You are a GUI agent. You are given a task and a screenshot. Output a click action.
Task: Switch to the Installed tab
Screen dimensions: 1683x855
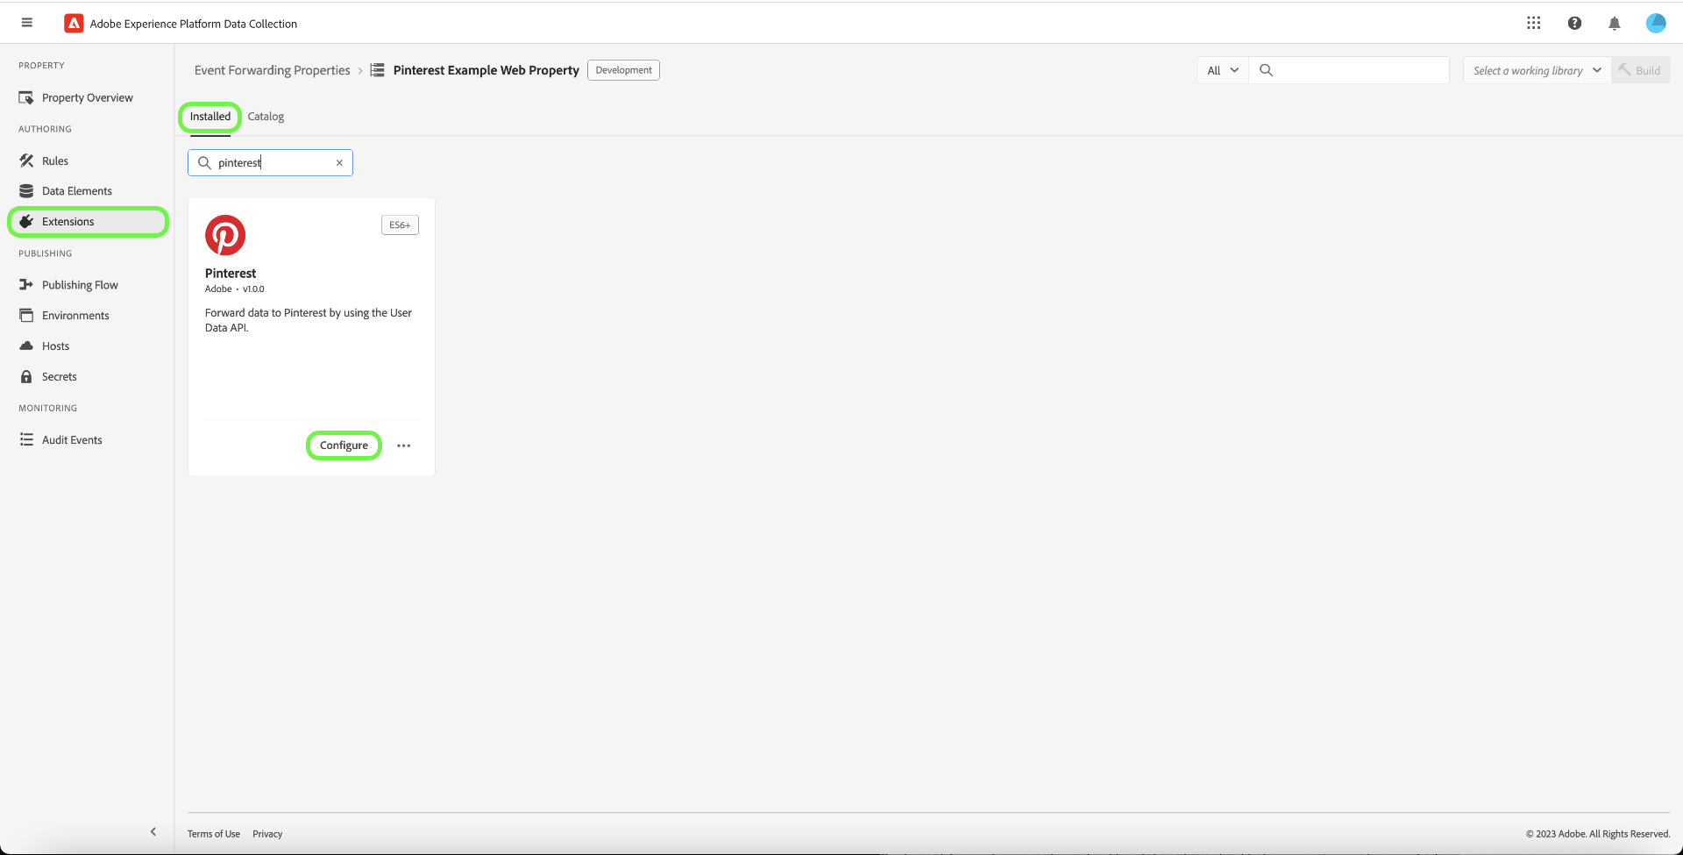(x=210, y=117)
